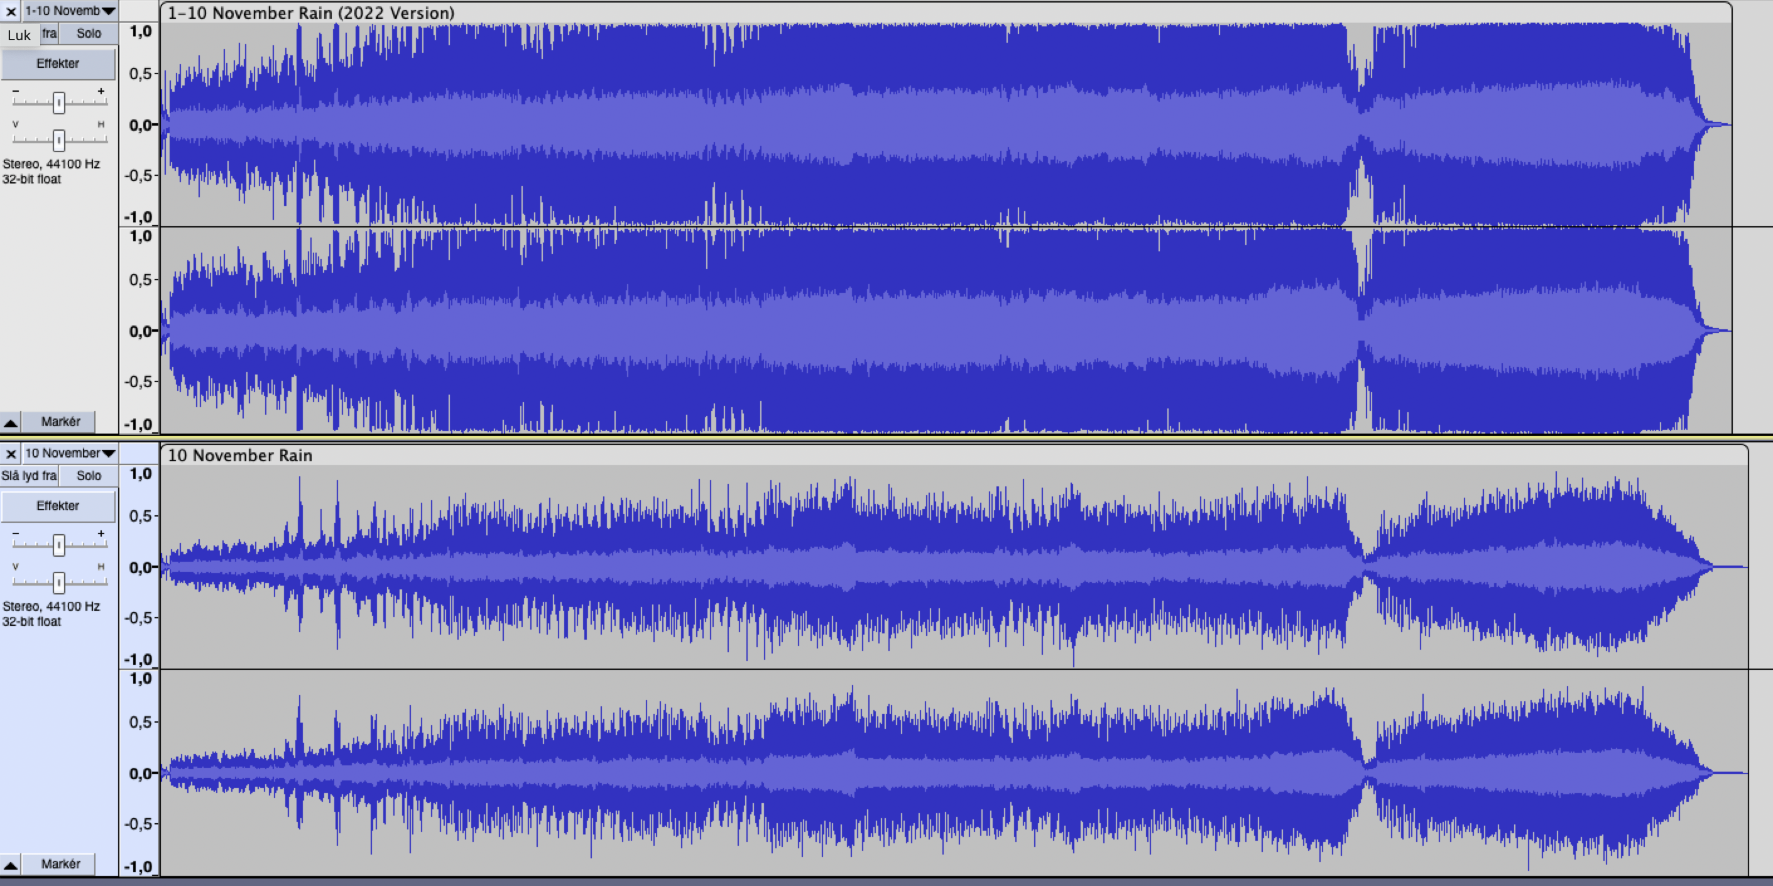Toggle 'Slå lyd fra' on 10 November Rain track

point(29,476)
